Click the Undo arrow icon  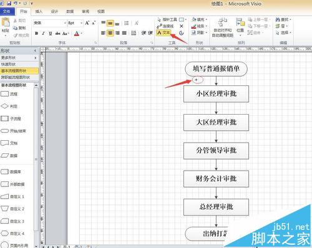pyautogui.click(x=16, y=3)
